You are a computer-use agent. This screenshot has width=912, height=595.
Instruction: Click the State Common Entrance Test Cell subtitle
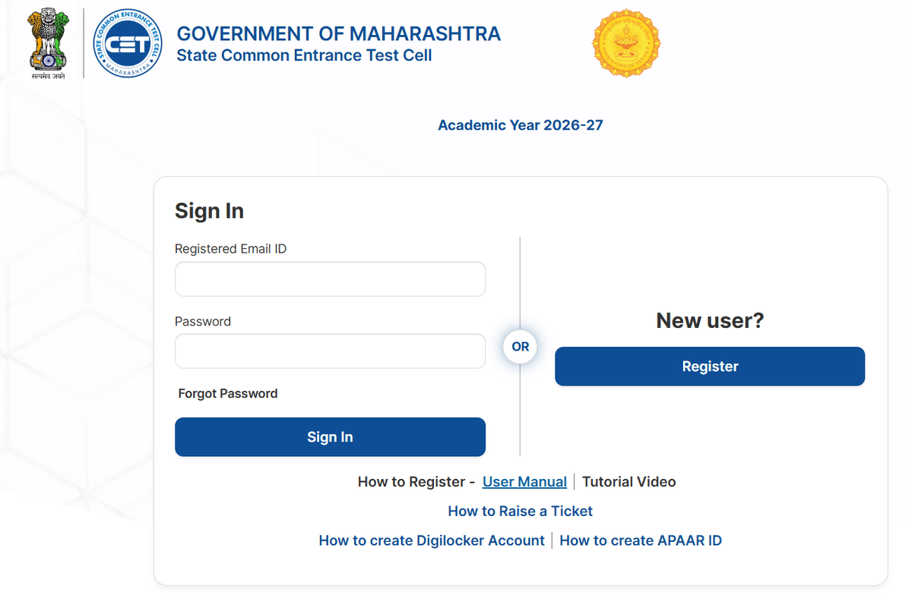(302, 55)
